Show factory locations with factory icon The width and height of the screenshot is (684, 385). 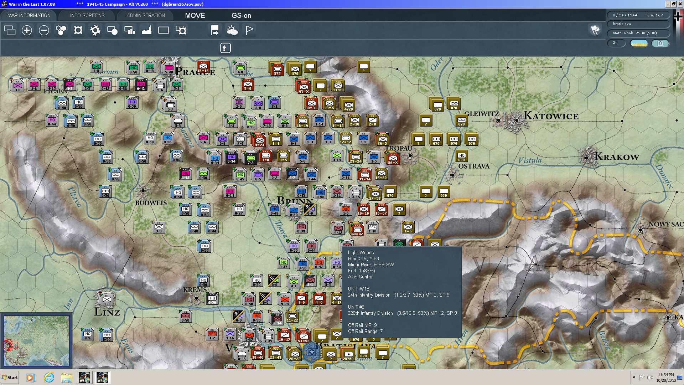(146, 30)
